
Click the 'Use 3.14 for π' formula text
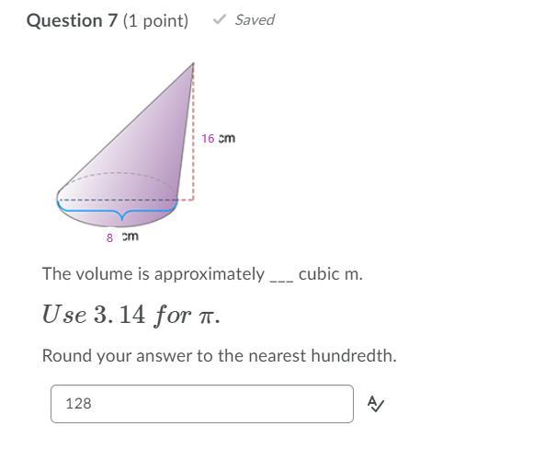point(130,315)
